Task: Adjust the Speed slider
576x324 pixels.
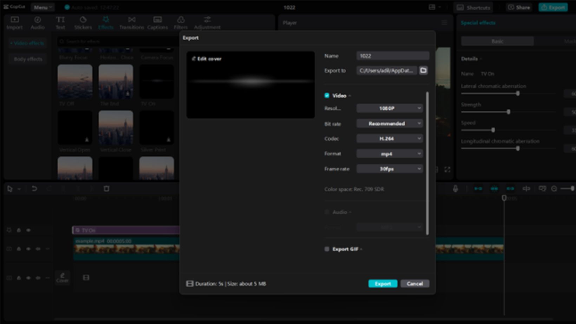Action: 493,130
